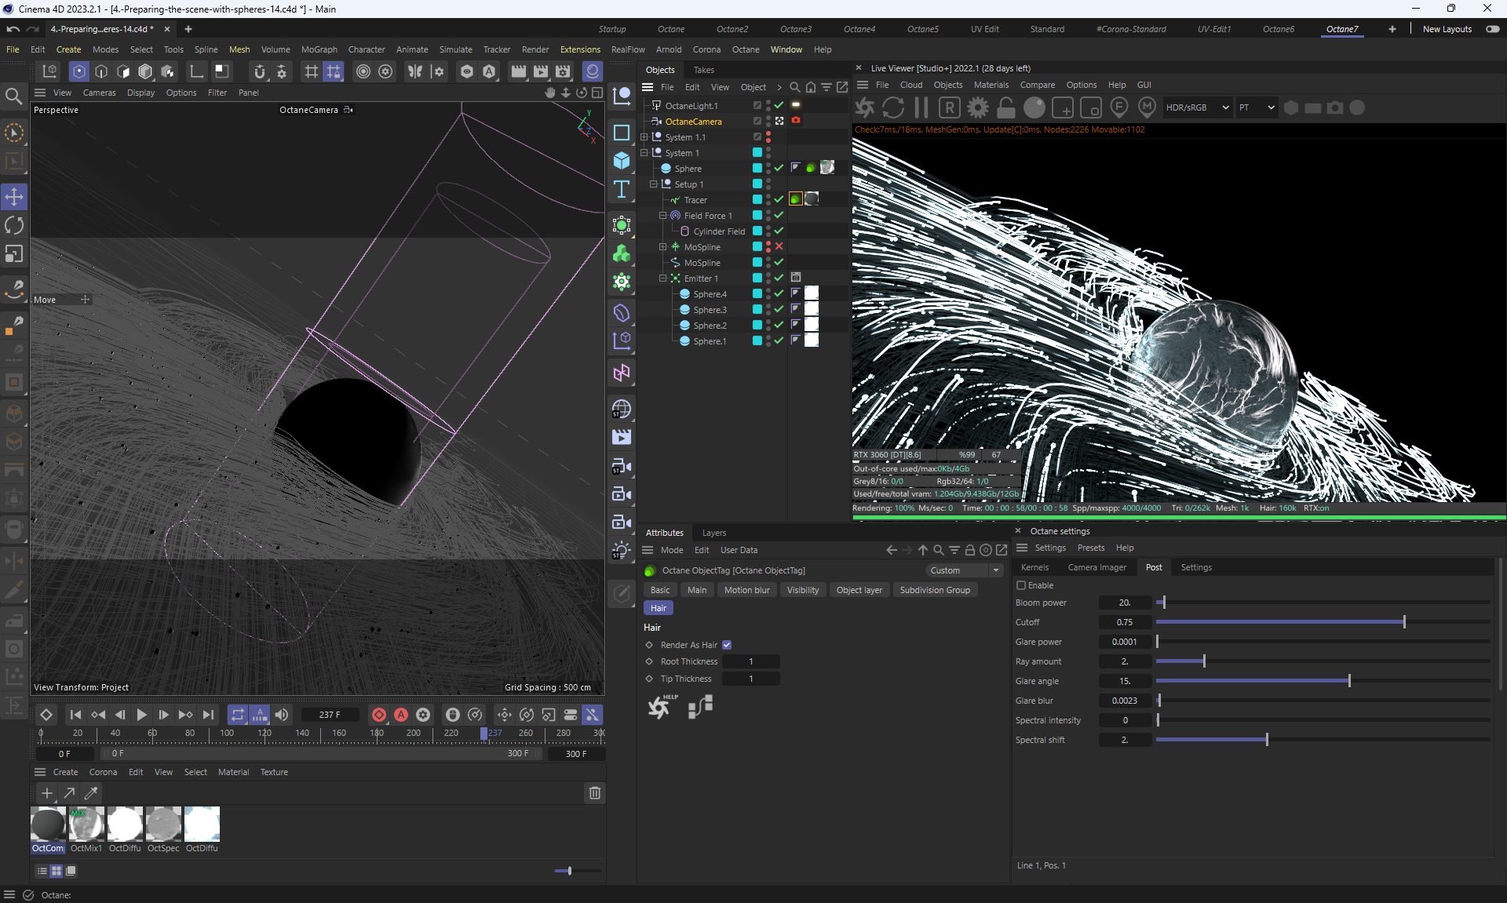
Task: Click the Subdivision Group button
Action: tap(934, 590)
